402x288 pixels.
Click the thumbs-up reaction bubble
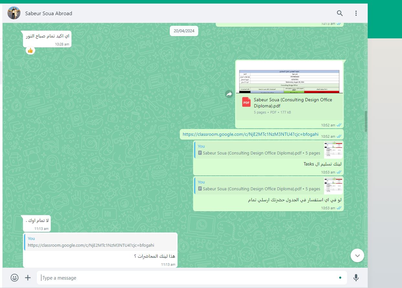pyautogui.click(x=30, y=51)
